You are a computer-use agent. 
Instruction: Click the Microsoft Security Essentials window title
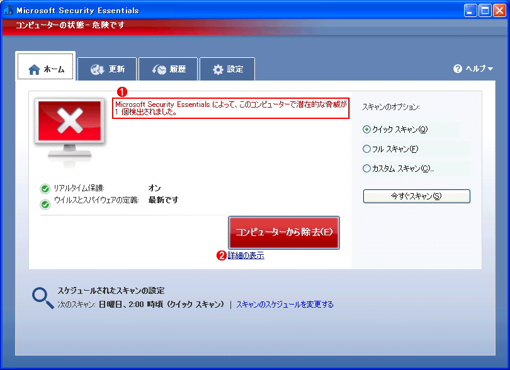pyautogui.click(x=77, y=11)
